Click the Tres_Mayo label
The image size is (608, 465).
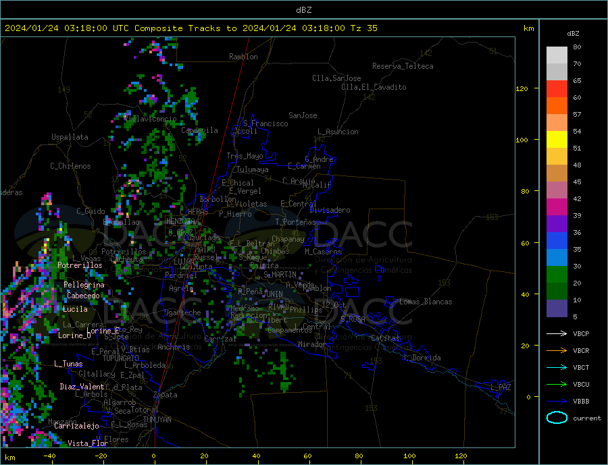coord(245,156)
